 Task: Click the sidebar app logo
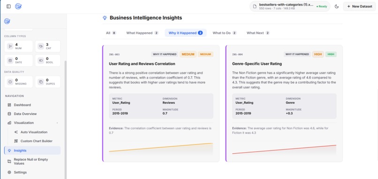click(x=7, y=21)
